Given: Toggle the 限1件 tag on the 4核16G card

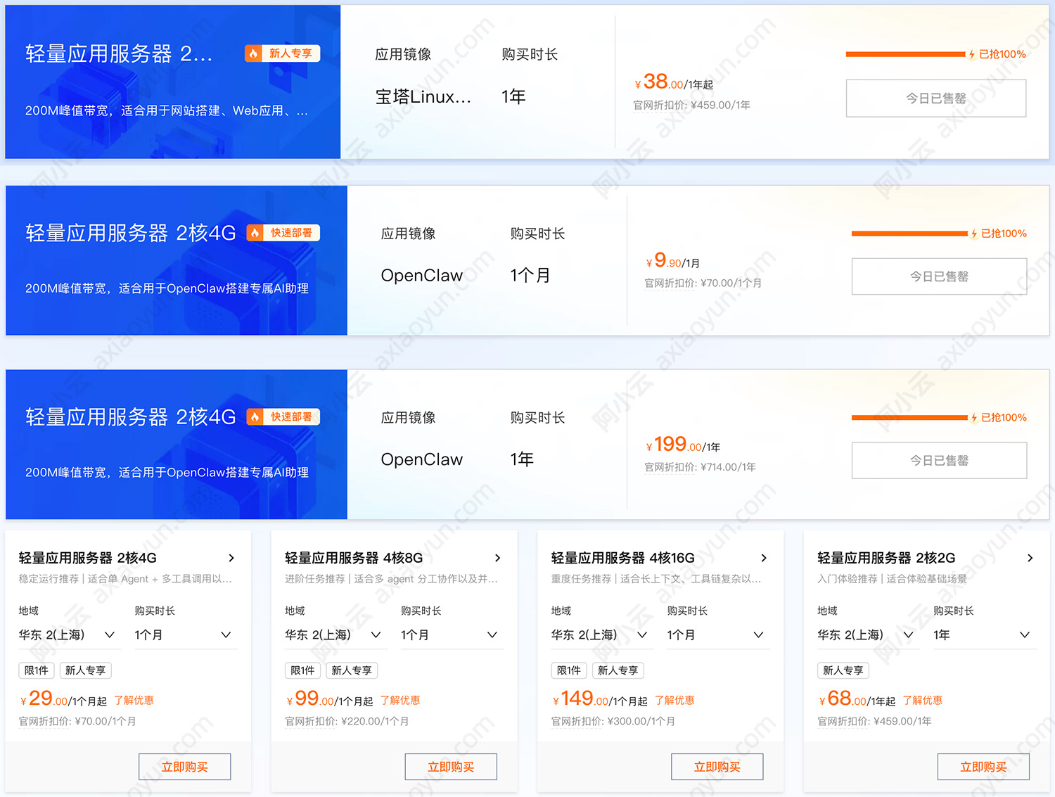Looking at the screenshot, I should (x=569, y=670).
